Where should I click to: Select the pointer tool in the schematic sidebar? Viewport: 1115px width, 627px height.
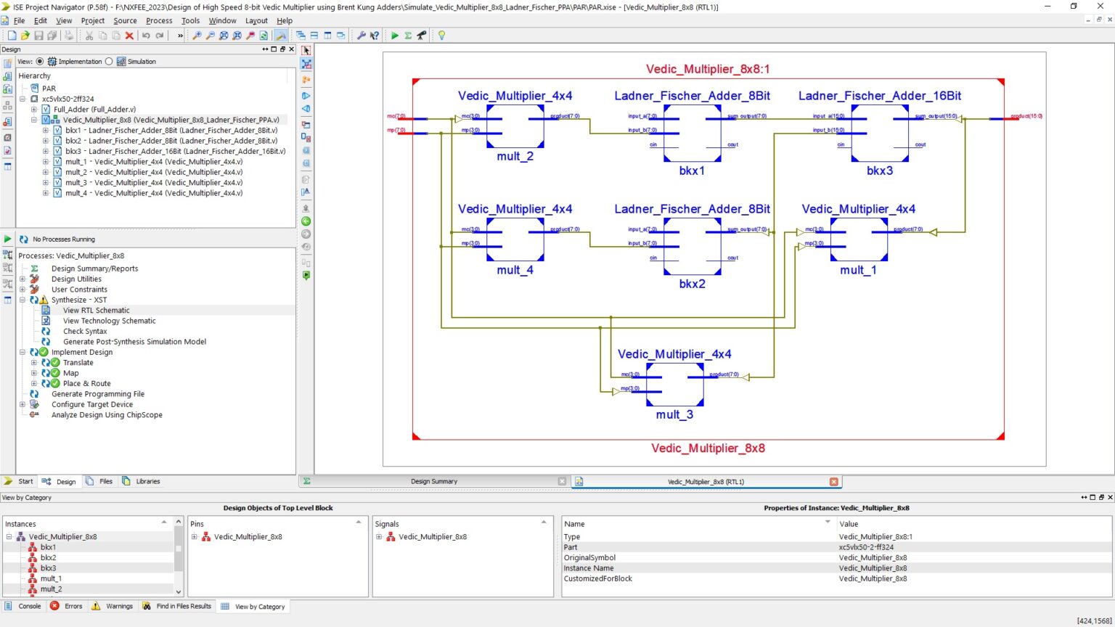pyautogui.click(x=306, y=49)
